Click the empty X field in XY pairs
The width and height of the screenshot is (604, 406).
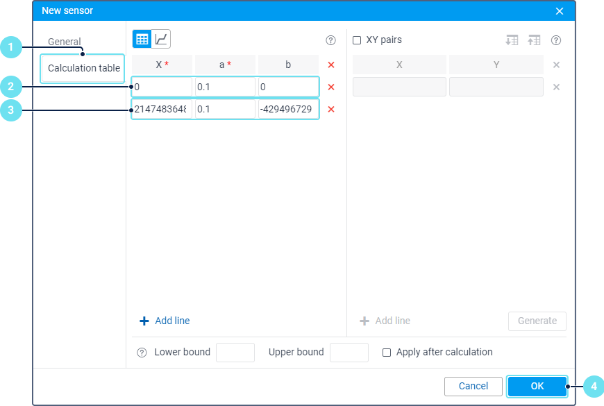tap(399, 87)
